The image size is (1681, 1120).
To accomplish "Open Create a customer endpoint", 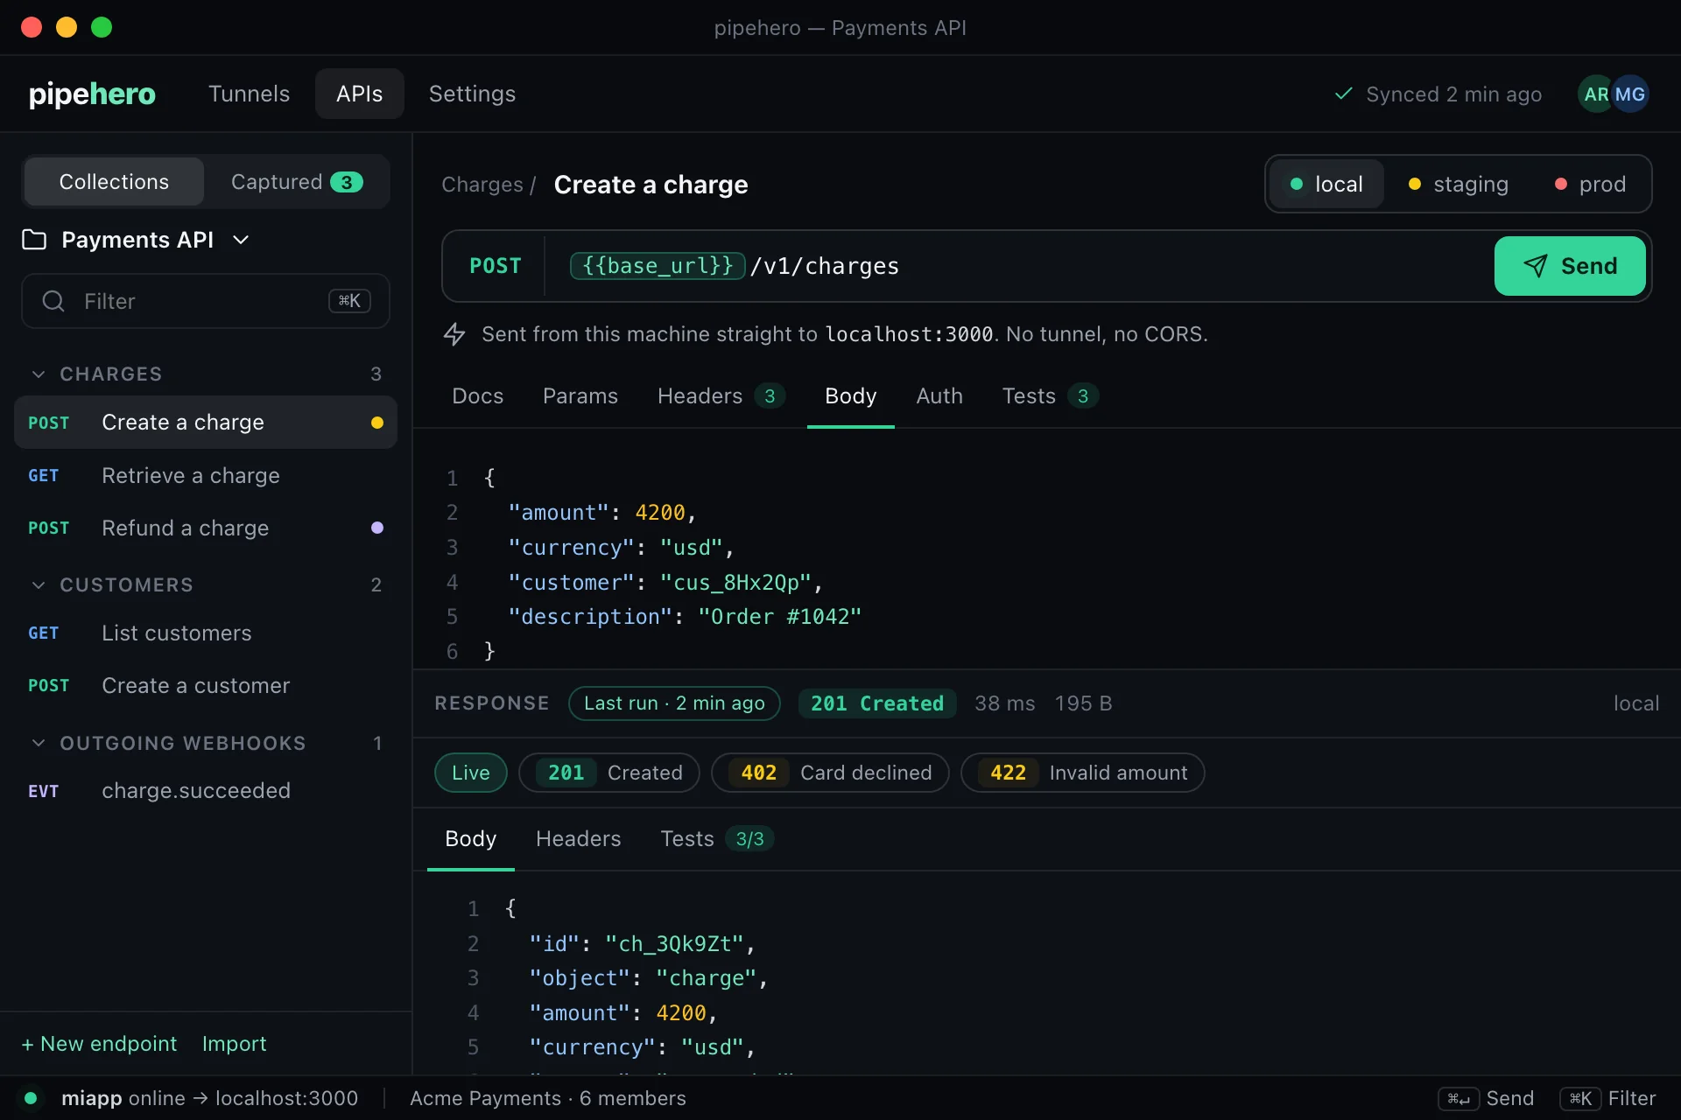I will pyautogui.click(x=206, y=685).
